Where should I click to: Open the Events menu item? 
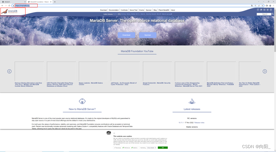(141, 10)
